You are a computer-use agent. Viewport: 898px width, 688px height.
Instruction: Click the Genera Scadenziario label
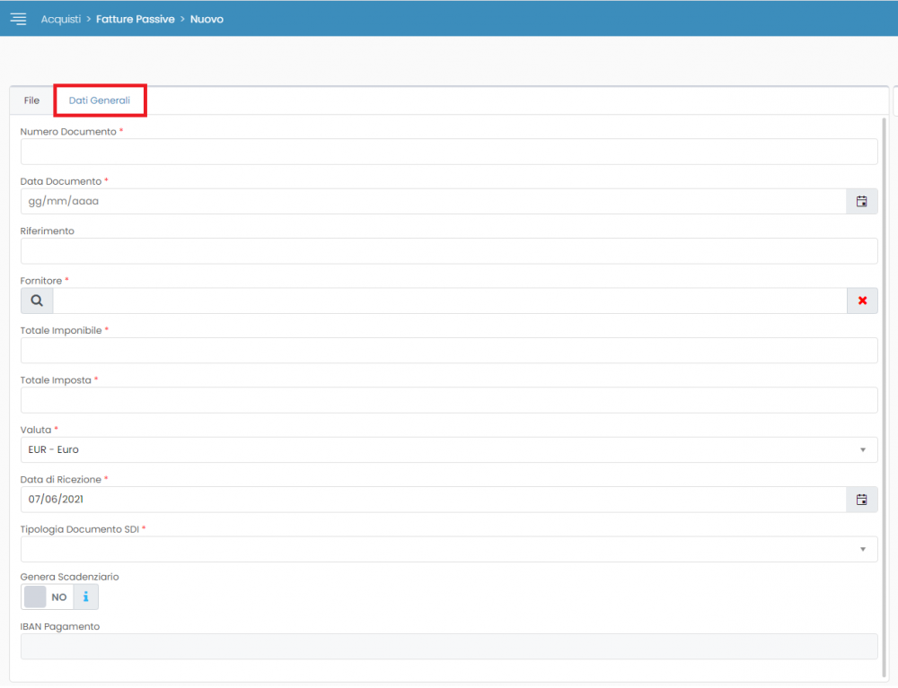coord(69,577)
